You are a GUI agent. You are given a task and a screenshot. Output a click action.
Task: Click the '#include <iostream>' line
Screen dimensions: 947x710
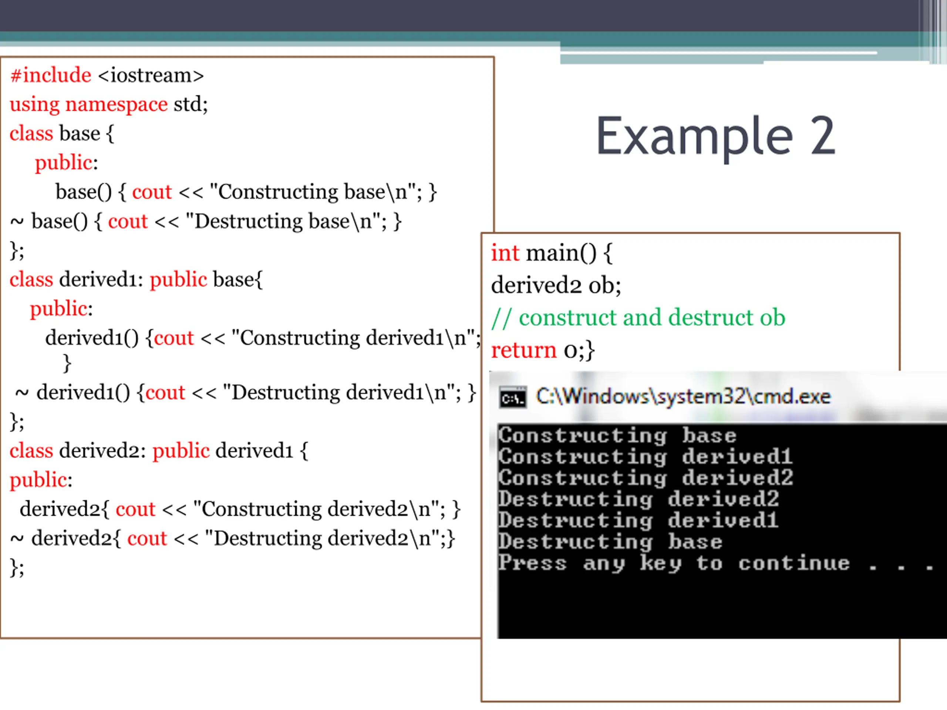click(x=107, y=75)
